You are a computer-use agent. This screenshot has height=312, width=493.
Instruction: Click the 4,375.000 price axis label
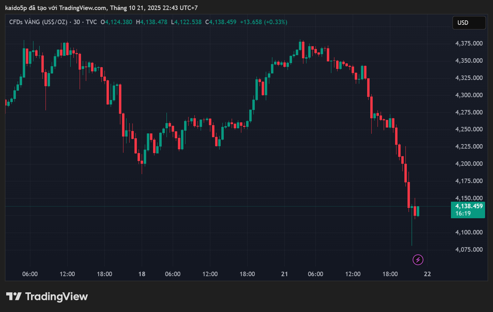[469, 43]
